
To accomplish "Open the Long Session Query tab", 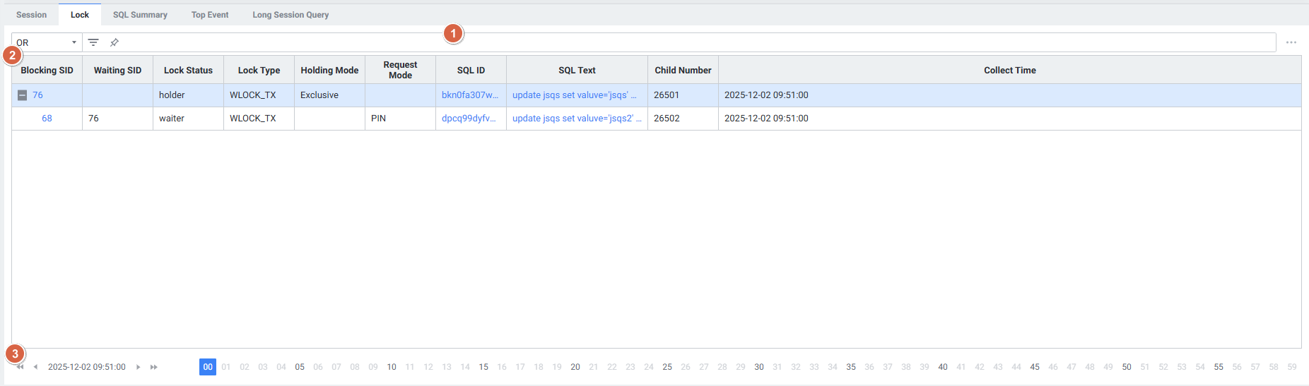I will click(x=290, y=15).
